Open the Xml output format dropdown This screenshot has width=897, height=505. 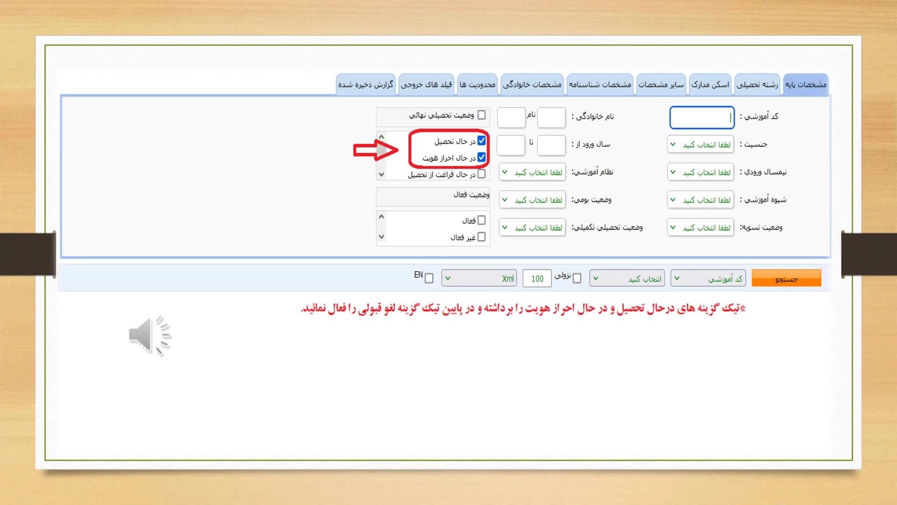click(479, 279)
